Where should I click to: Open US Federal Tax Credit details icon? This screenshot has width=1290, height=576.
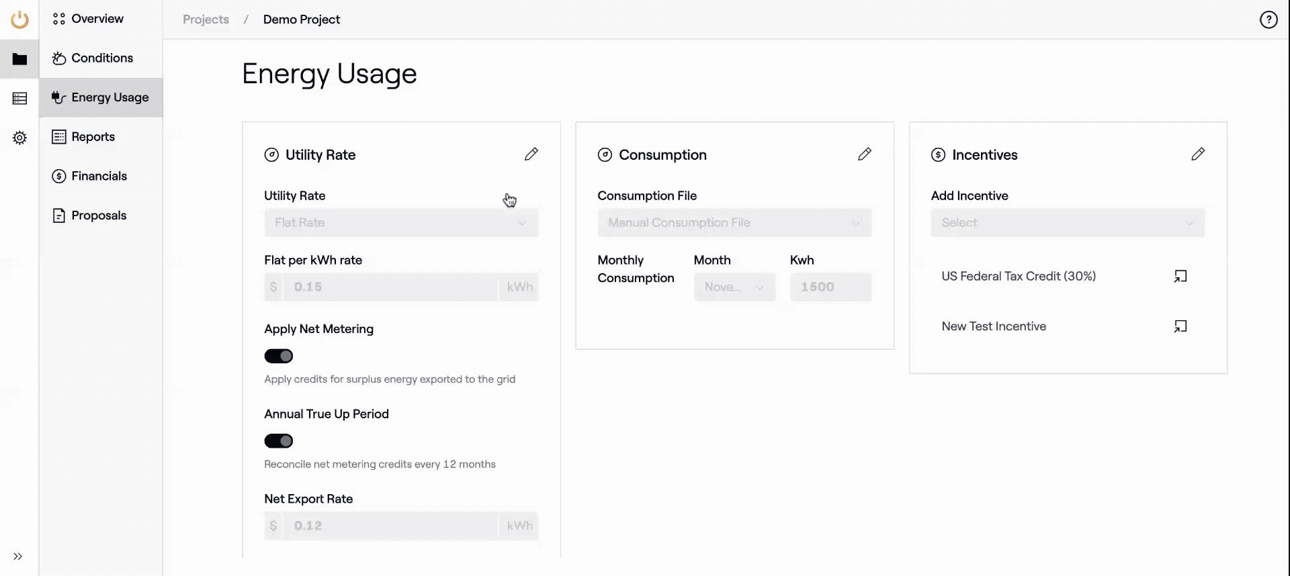coord(1180,277)
